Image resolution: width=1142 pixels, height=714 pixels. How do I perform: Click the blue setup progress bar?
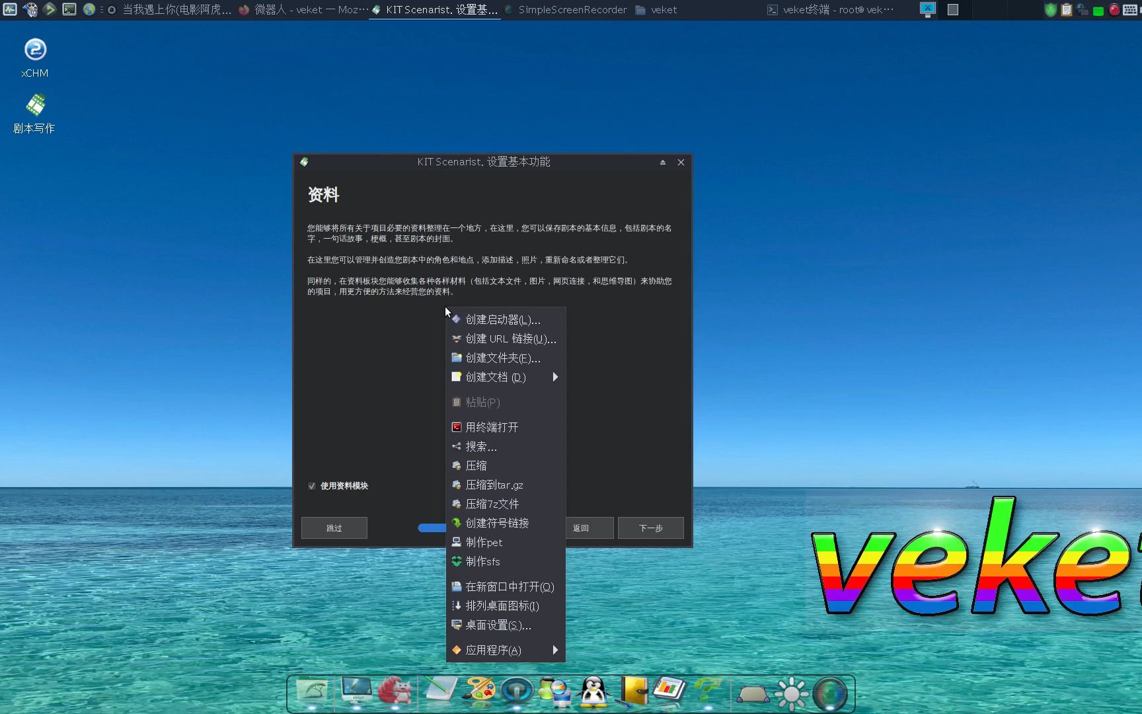pos(432,528)
